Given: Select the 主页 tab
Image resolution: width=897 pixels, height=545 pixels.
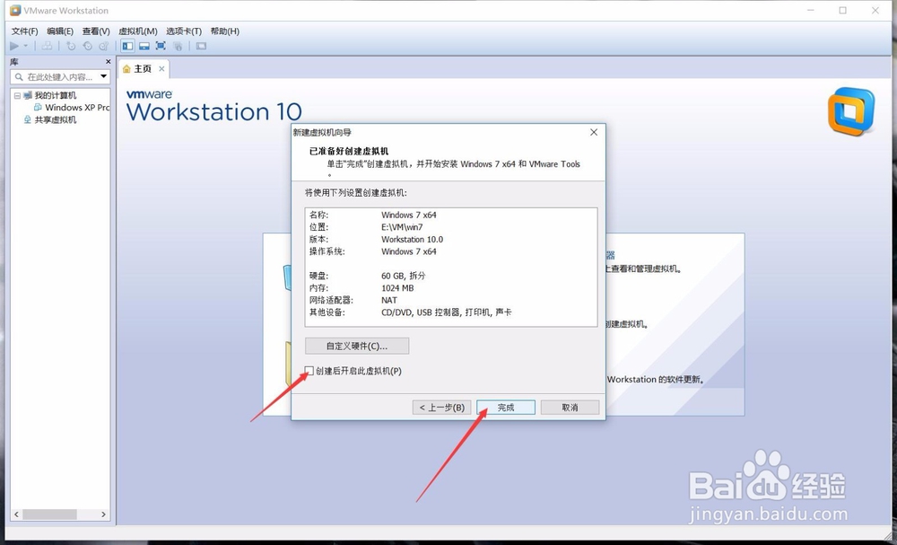Looking at the screenshot, I should 143,69.
